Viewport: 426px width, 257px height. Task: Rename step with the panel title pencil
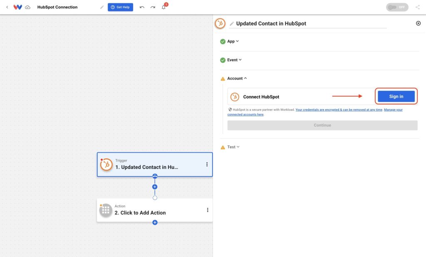click(x=231, y=24)
